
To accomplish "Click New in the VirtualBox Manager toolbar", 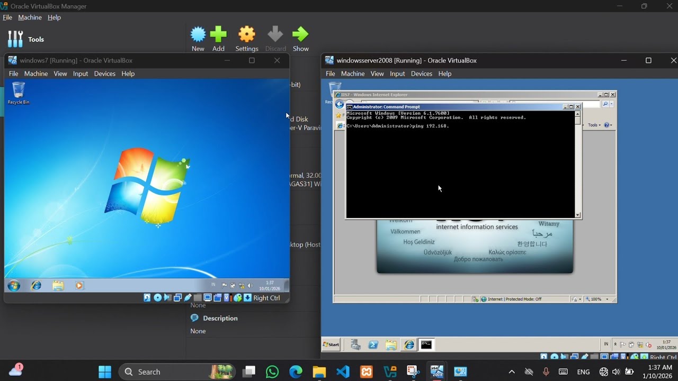I will click(x=198, y=39).
